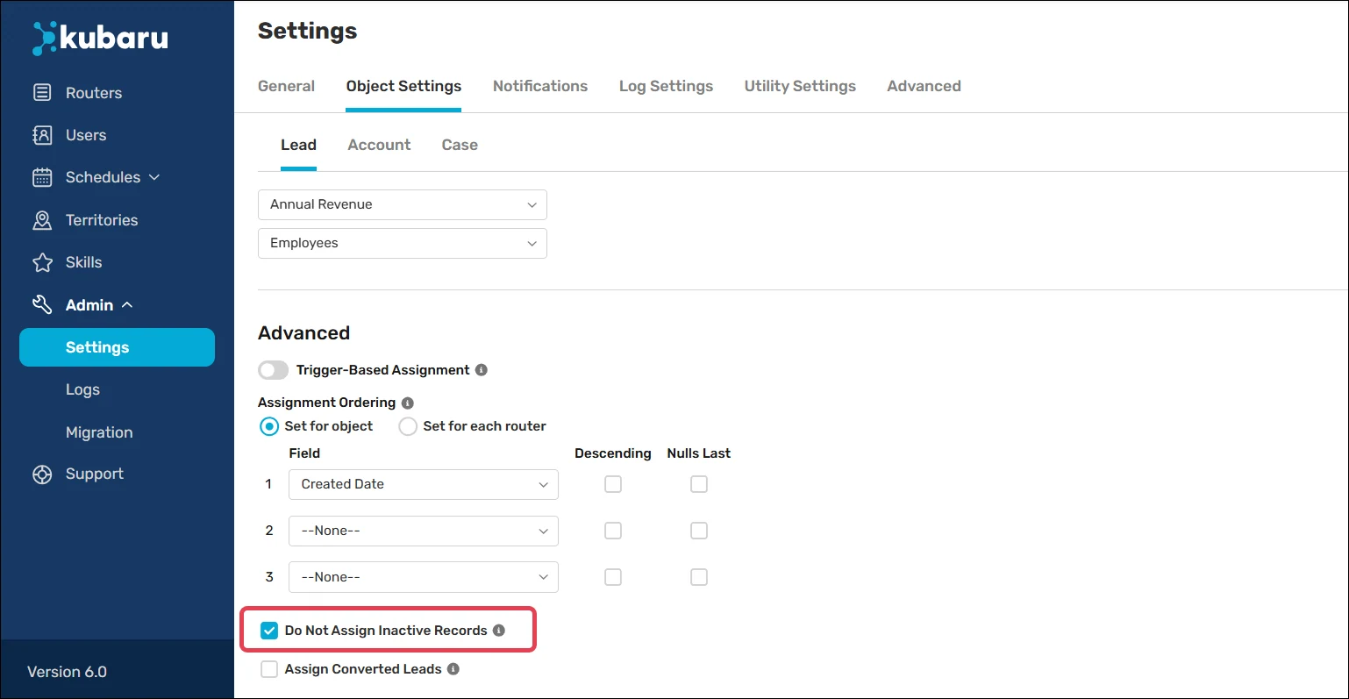This screenshot has width=1349, height=699.
Task: Click the Support lifebuoy icon
Action: click(x=42, y=474)
